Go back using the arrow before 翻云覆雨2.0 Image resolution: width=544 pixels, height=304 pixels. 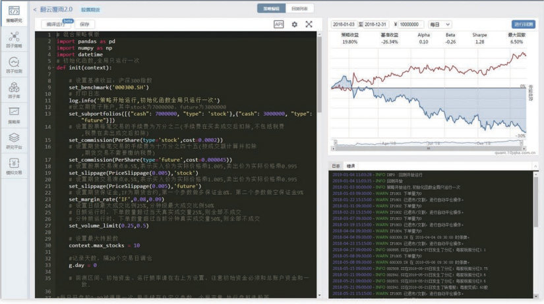36,9
